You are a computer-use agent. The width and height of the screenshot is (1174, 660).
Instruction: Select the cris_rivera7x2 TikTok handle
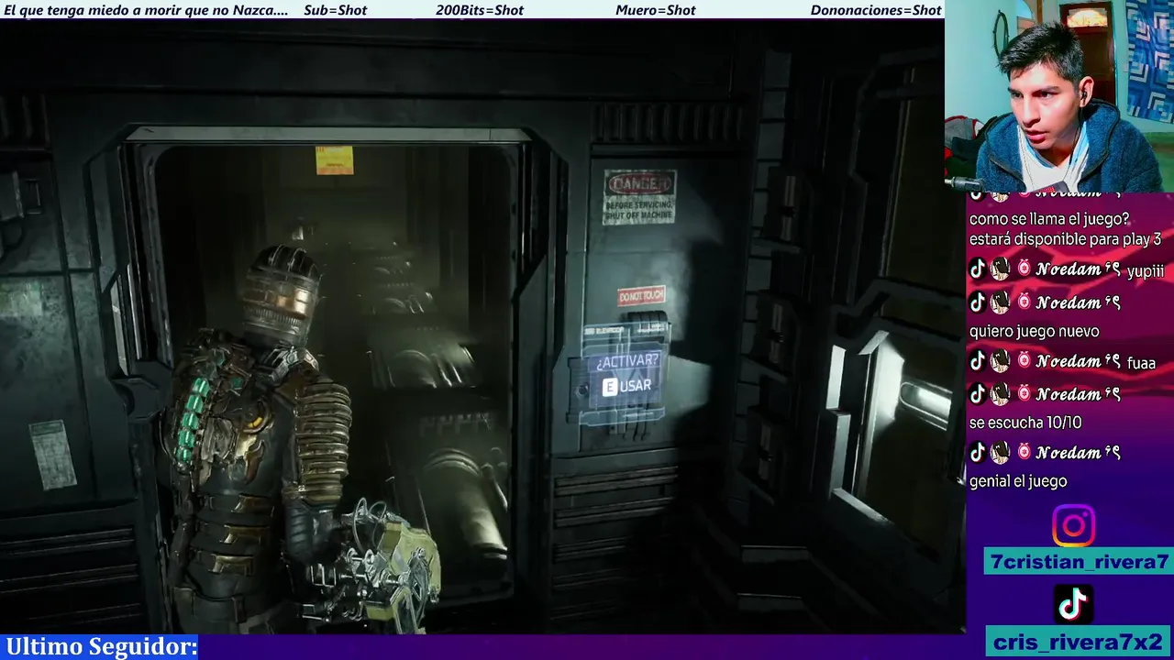(1078, 642)
